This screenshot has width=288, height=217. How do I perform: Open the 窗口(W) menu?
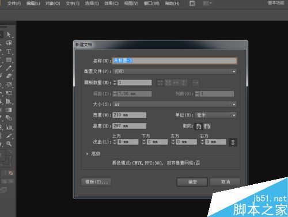[151, 3]
